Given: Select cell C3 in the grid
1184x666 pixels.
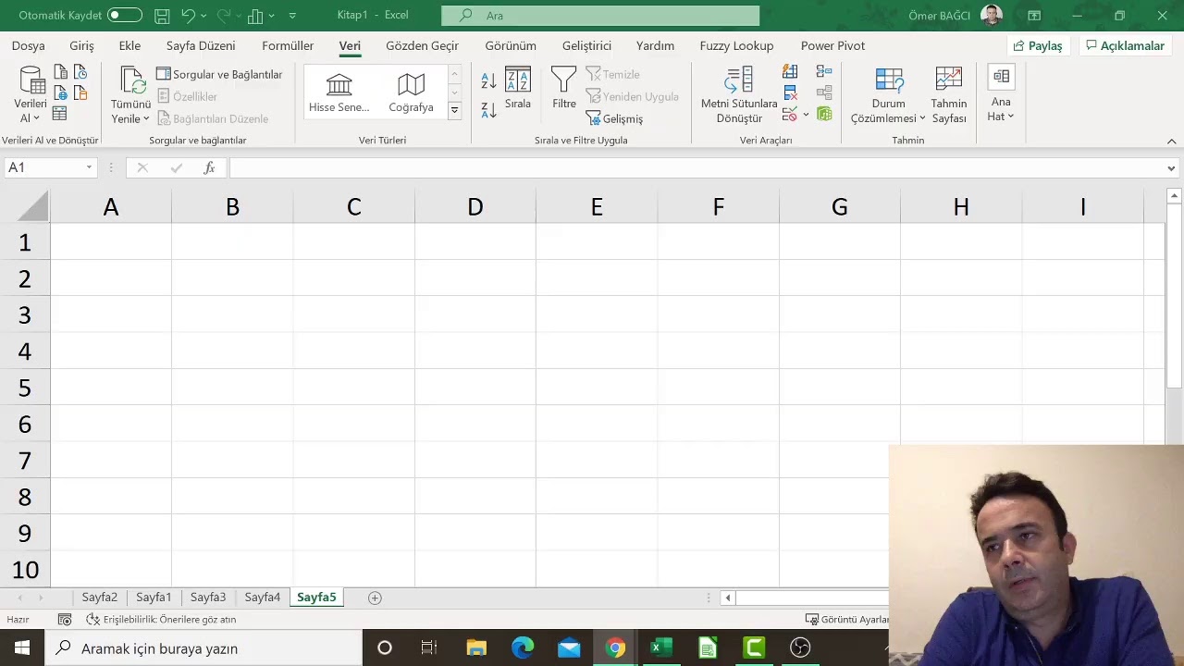Looking at the screenshot, I should pyautogui.click(x=354, y=314).
